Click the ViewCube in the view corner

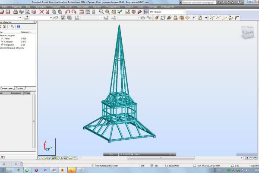click(x=247, y=32)
